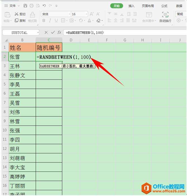
Task: Click the decrease indent icon
Action: coord(129,14)
